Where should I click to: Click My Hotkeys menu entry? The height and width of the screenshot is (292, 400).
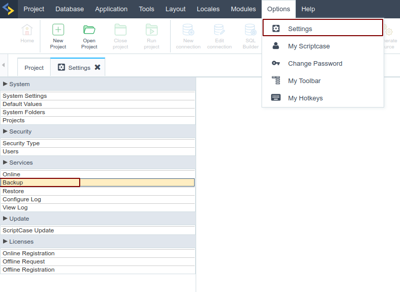tap(305, 98)
